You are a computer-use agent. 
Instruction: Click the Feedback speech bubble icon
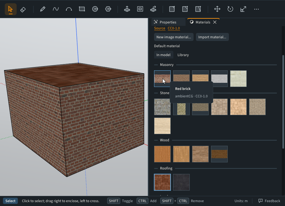coord(260,201)
